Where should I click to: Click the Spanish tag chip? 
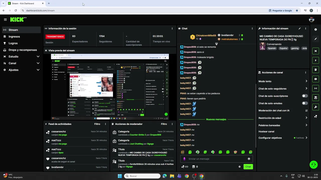click(272, 48)
